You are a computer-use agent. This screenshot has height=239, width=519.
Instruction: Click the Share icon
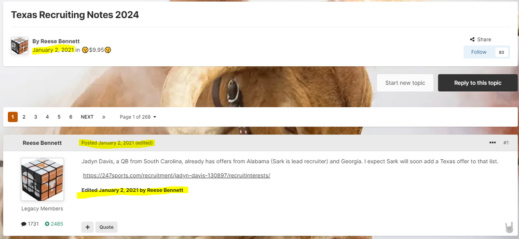point(472,39)
